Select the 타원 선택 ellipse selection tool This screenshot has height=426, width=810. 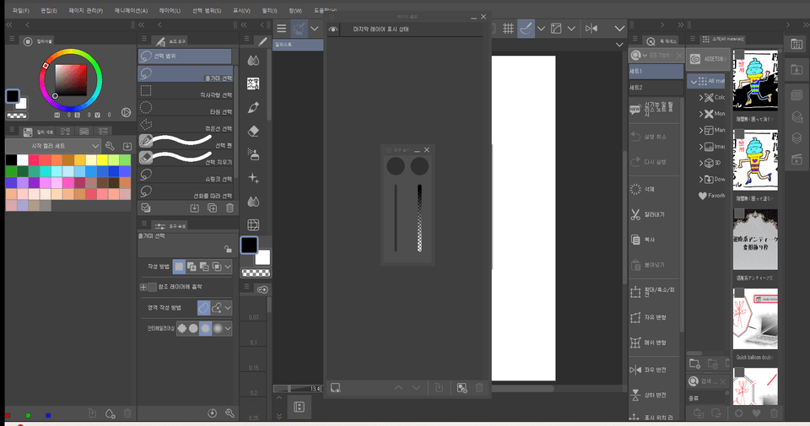[186, 107]
